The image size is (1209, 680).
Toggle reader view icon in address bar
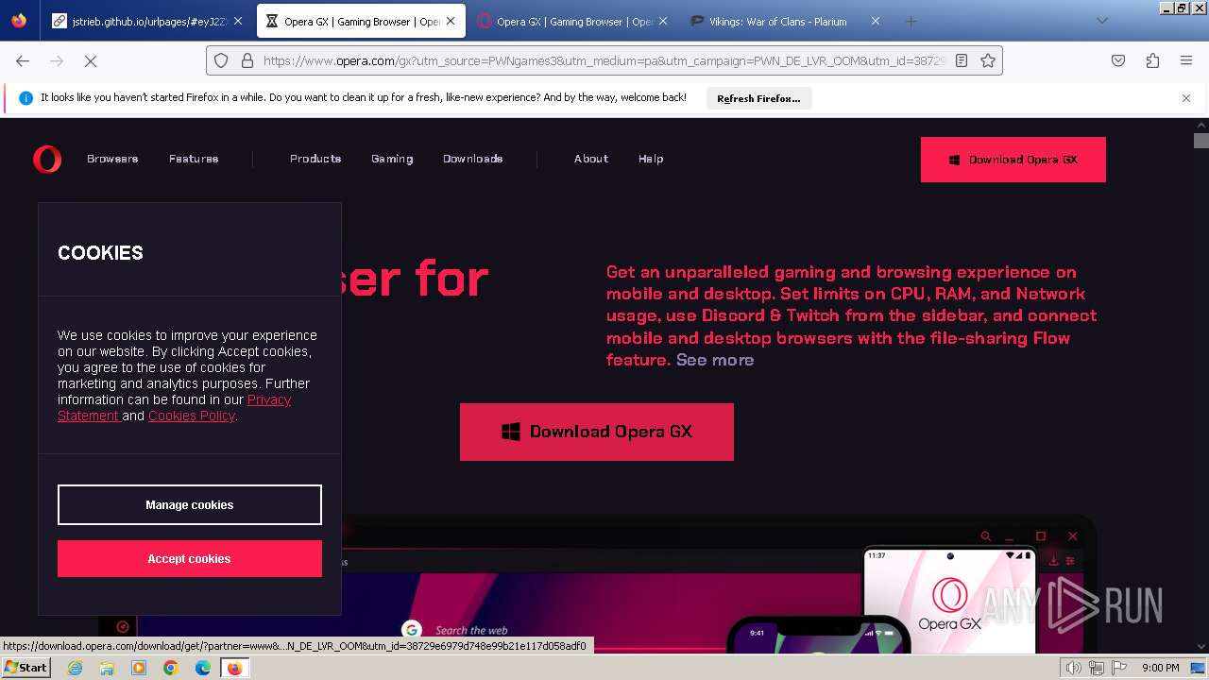[962, 60]
